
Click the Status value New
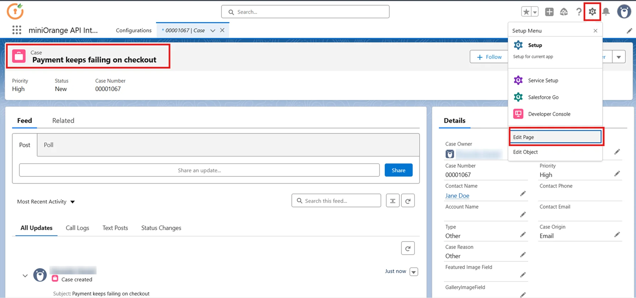tap(61, 89)
